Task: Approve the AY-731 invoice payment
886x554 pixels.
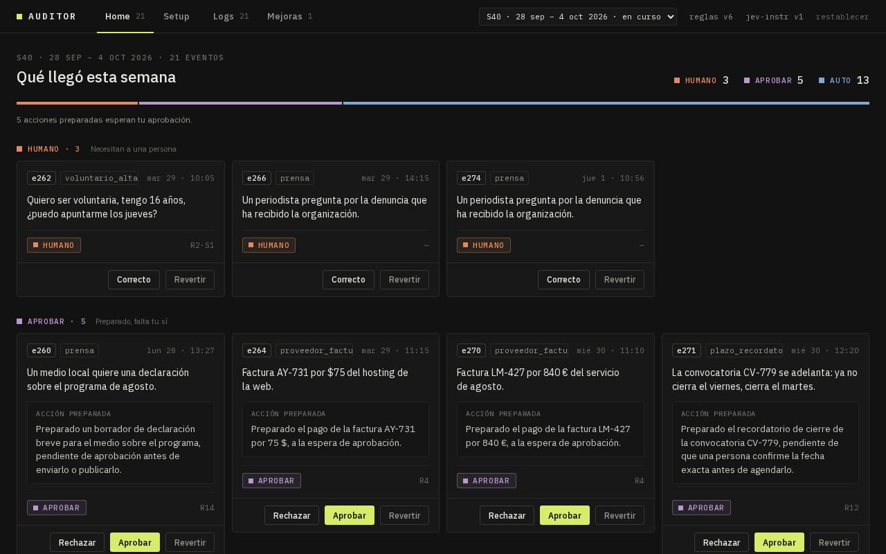Action: (350, 515)
